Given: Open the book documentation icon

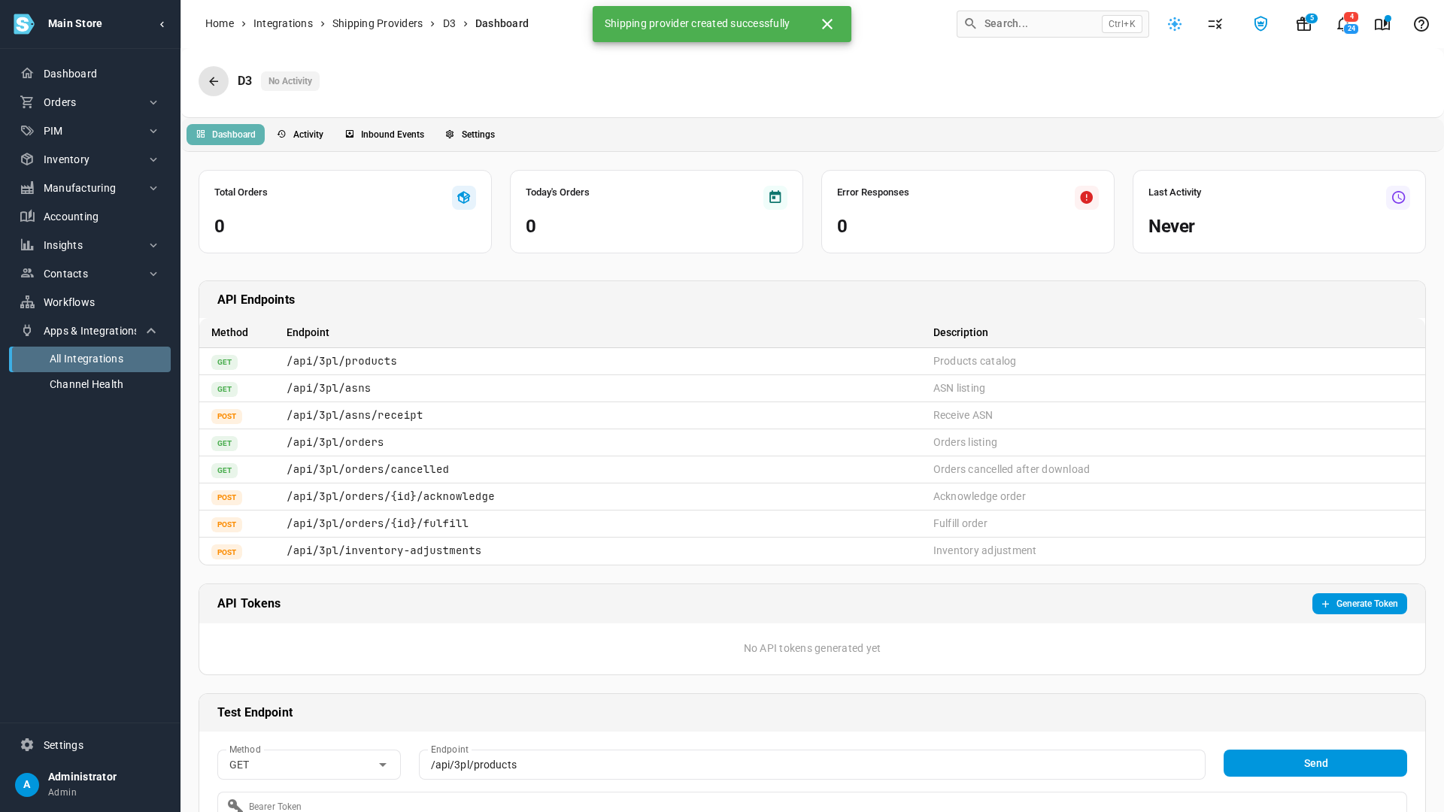Looking at the screenshot, I should pyautogui.click(x=1382, y=24).
